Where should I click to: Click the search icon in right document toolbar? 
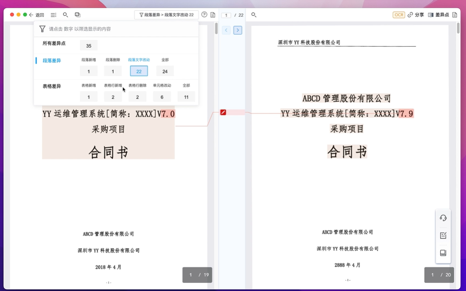tap(254, 15)
